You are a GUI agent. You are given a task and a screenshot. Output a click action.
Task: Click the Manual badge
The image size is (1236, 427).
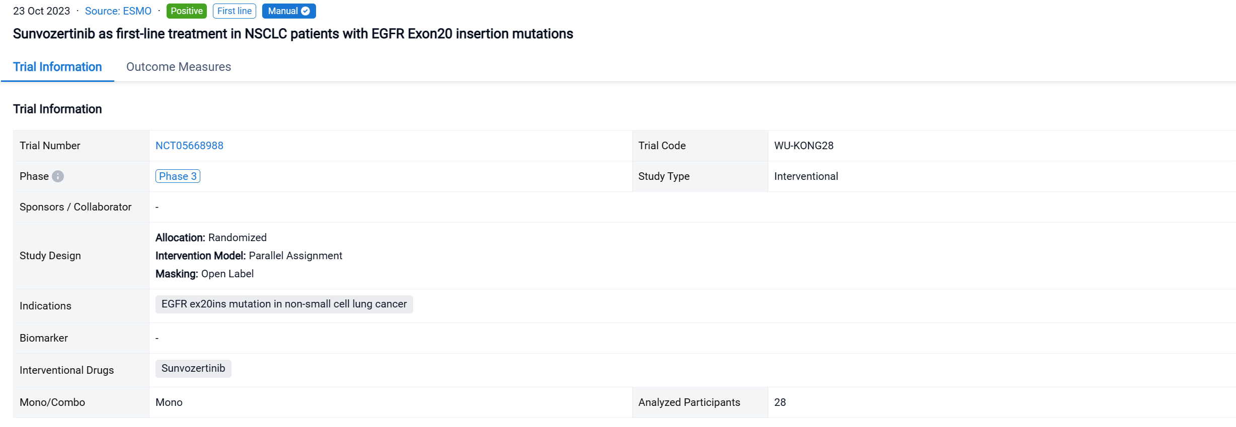(283, 11)
